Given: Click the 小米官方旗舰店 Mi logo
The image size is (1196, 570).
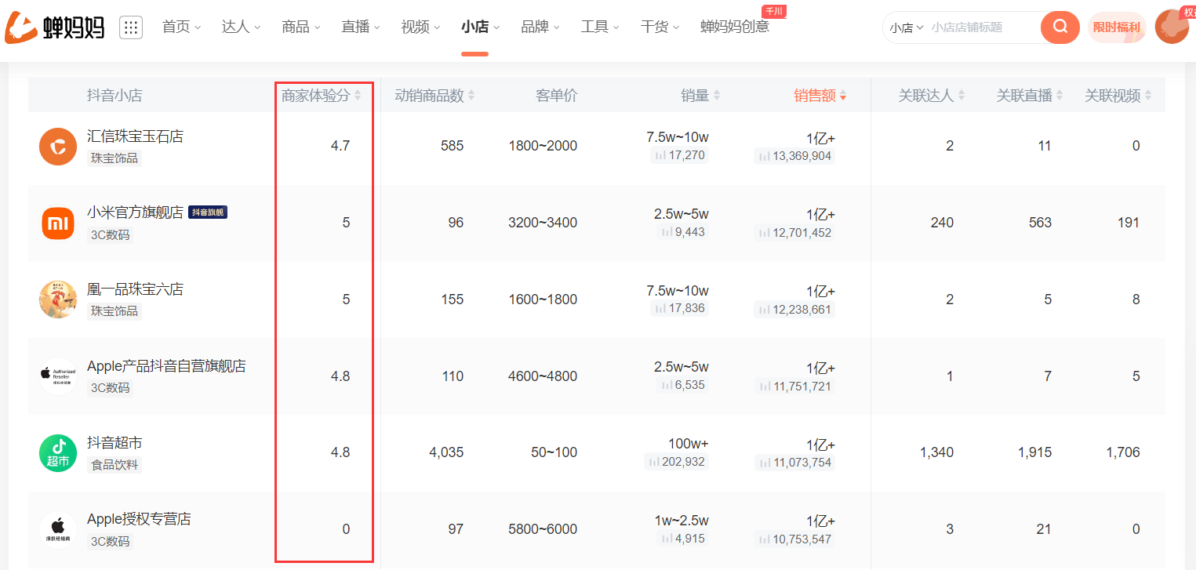Looking at the screenshot, I should click(x=58, y=223).
